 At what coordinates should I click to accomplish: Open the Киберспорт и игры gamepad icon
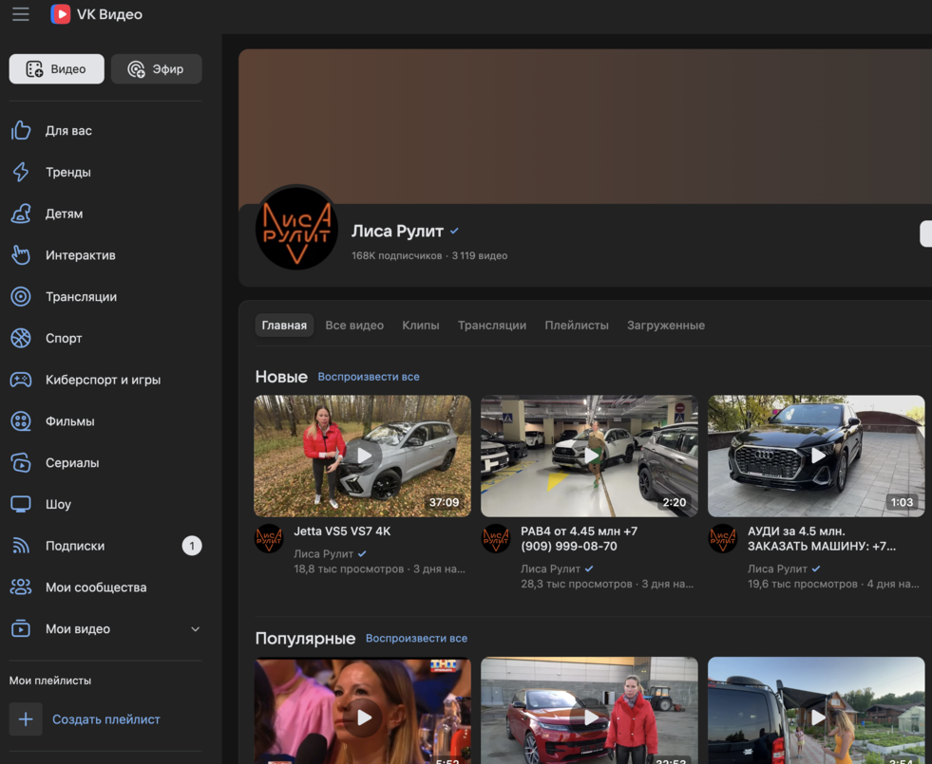pyautogui.click(x=21, y=380)
